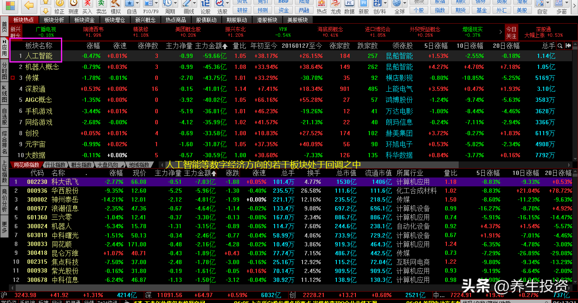Click the 买入 buy icon
The width and height of the screenshot is (578, 303).
(87, 3)
